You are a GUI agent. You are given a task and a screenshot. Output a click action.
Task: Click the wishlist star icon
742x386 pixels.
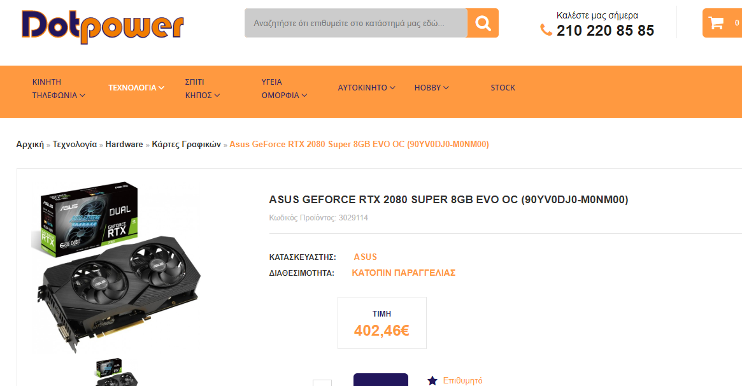tap(432, 380)
